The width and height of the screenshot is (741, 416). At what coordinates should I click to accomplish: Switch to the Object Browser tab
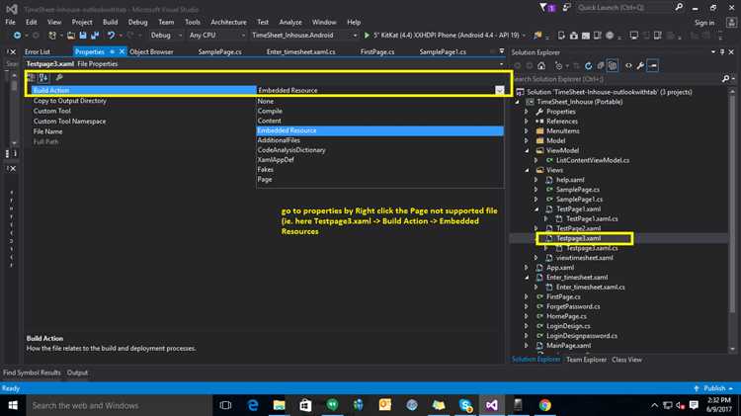[151, 51]
